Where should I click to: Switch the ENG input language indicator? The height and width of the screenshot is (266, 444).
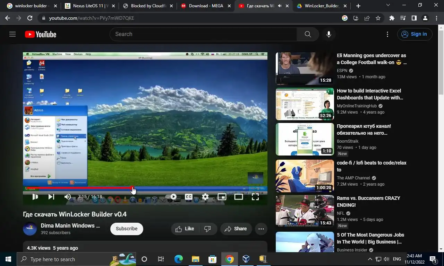click(x=397, y=259)
